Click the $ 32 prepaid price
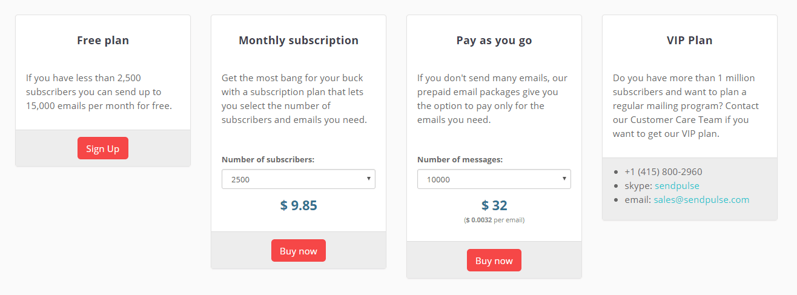 pos(494,205)
